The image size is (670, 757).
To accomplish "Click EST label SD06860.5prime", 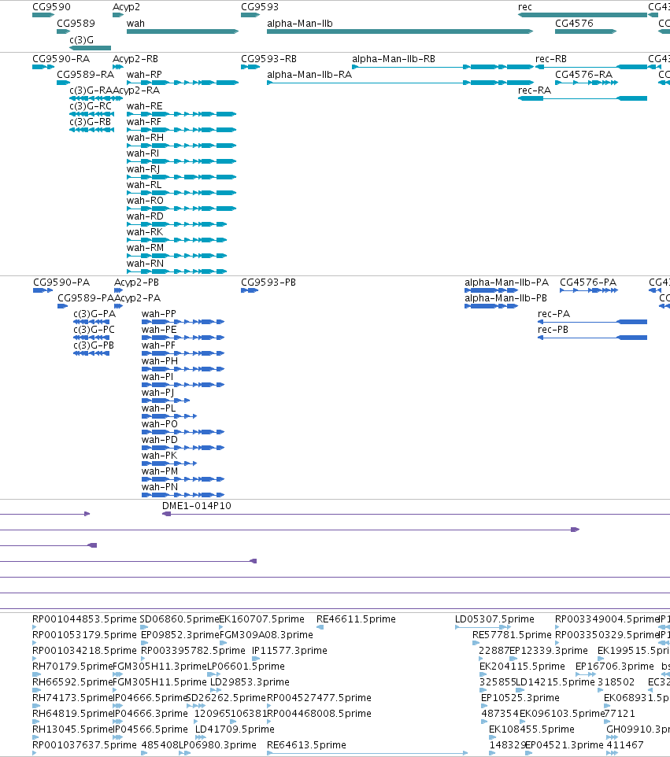I will (x=180, y=619).
